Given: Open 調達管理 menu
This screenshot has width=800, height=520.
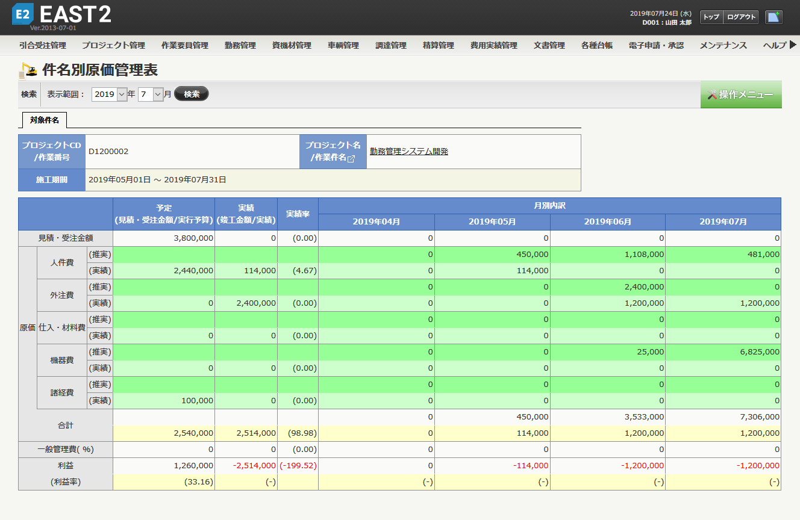Looking at the screenshot, I should 391,45.
